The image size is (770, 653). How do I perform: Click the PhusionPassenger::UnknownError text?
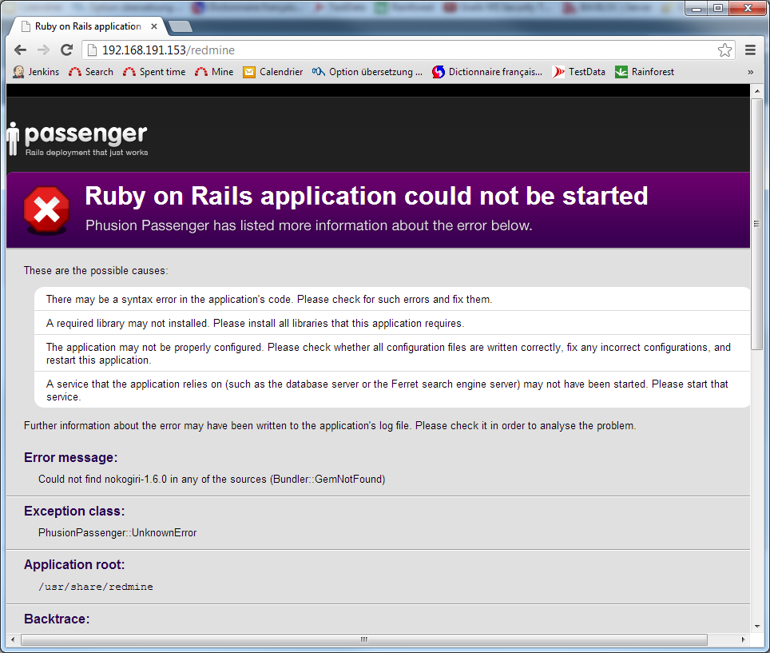117,532
